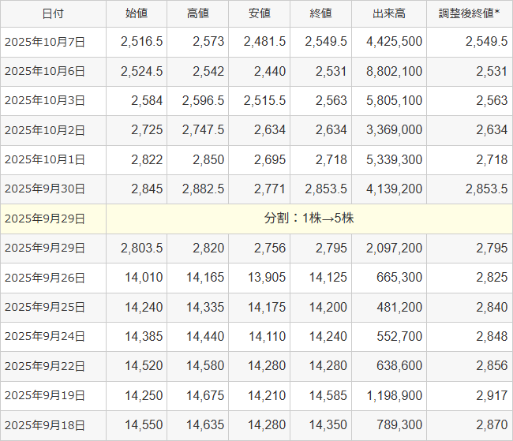This screenshot has width=513, height=441.
Task: Click opening price 2,803.5 for 9月29日
Action: (x=142, y=249)
